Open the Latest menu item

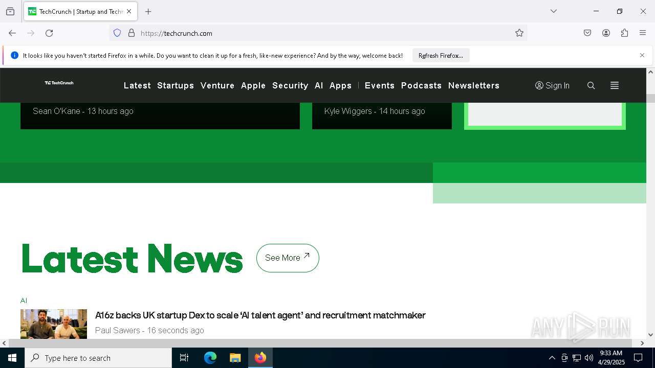tap(137, 85)
